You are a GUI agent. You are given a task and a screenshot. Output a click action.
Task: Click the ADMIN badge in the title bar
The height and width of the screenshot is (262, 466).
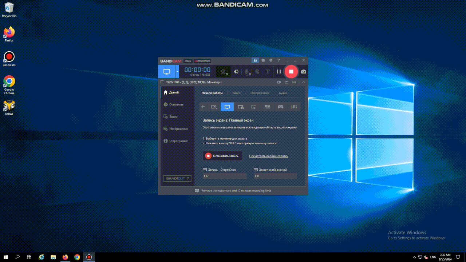pos(188,61)
